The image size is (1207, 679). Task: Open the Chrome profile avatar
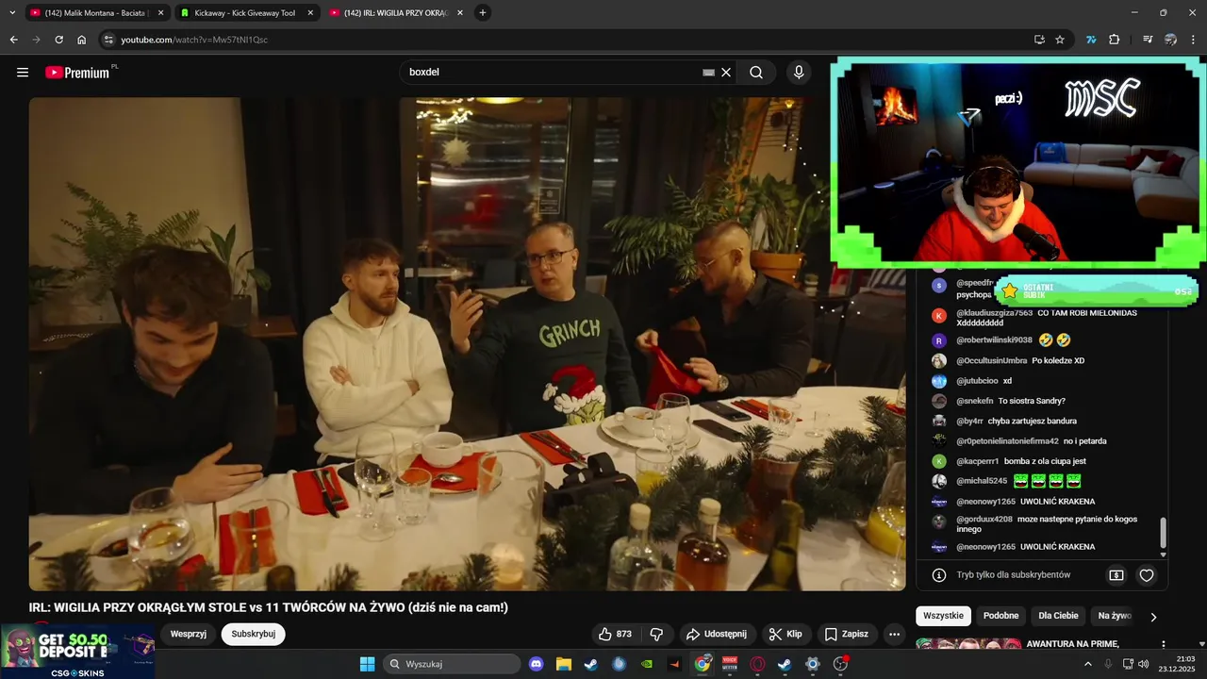(1170, 40)
